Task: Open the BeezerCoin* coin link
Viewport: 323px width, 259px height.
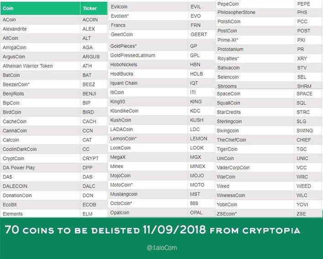Action: 16,85
